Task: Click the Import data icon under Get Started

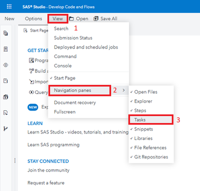Action: click(31, 81)
